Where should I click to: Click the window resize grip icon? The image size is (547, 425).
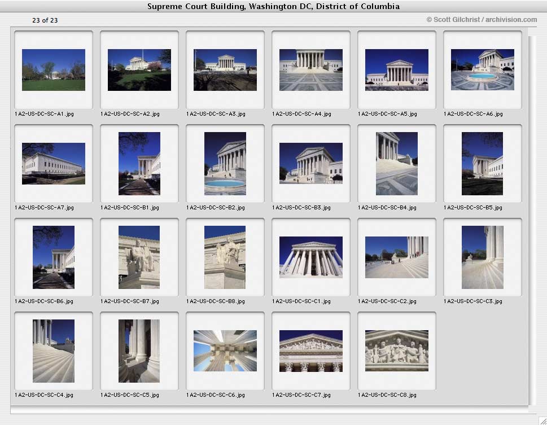click(x=542, y=421)
